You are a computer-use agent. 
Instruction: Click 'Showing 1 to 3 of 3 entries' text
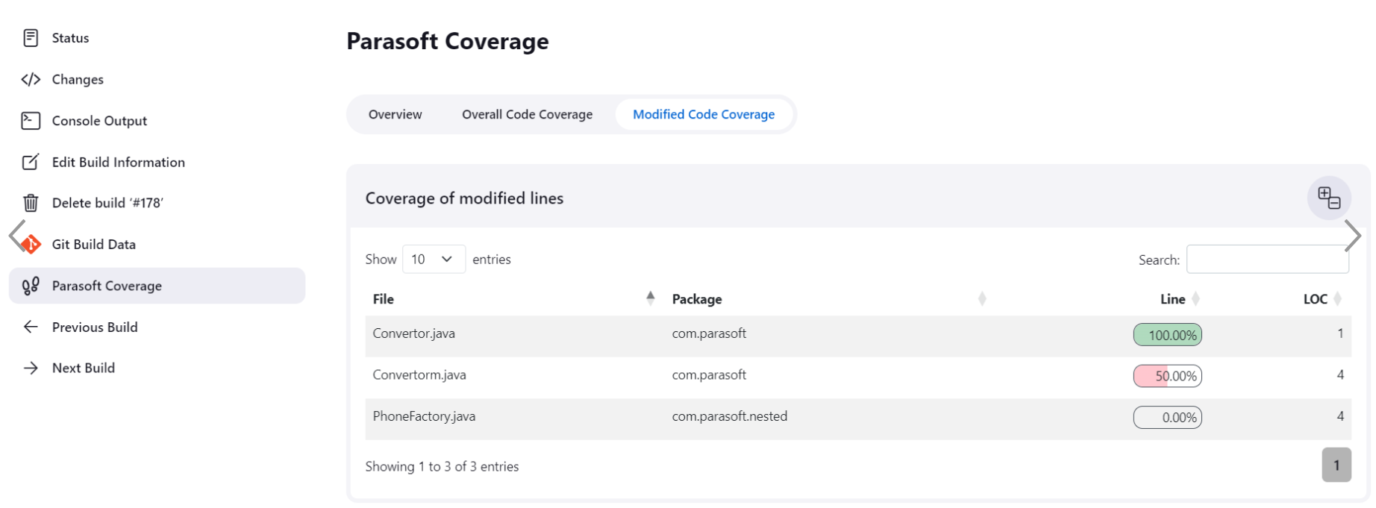tap(442, 466)
